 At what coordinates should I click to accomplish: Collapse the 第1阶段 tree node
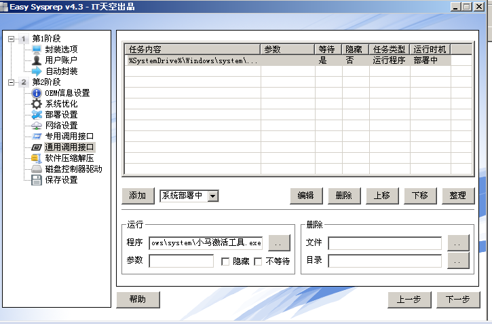click(x=12, y=39)
